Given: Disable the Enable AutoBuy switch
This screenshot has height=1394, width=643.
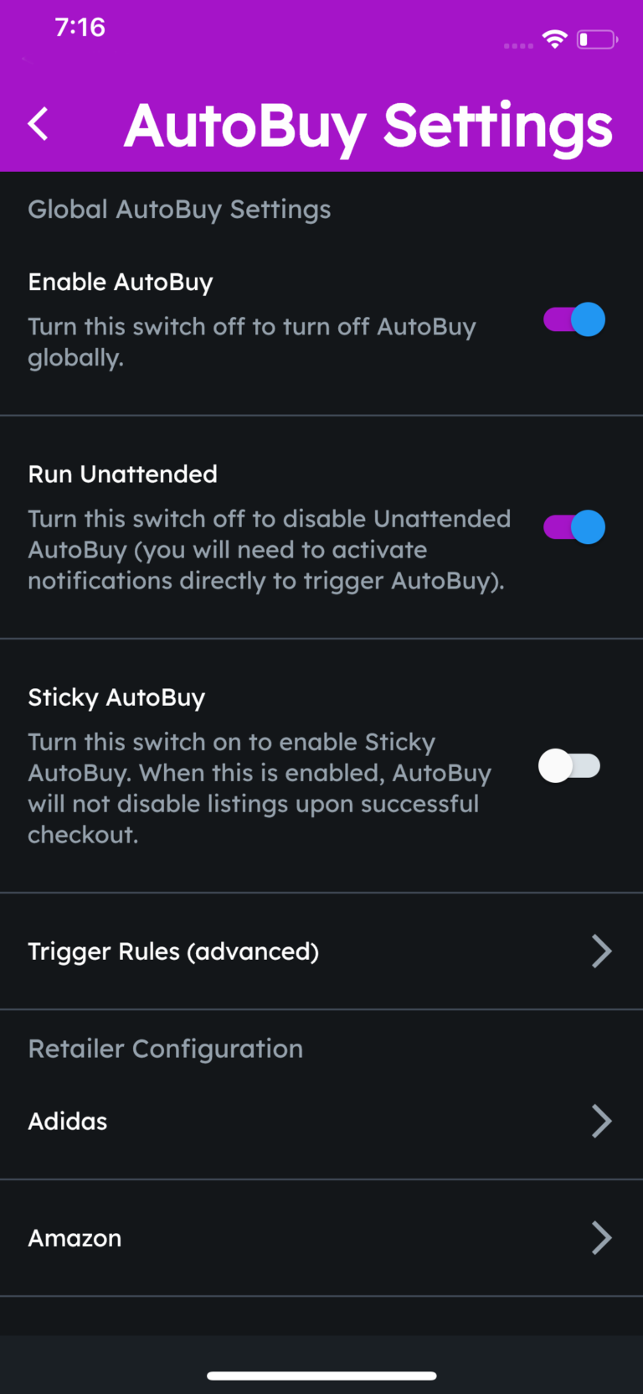Looking at the screenshot, I should [573, 319].
